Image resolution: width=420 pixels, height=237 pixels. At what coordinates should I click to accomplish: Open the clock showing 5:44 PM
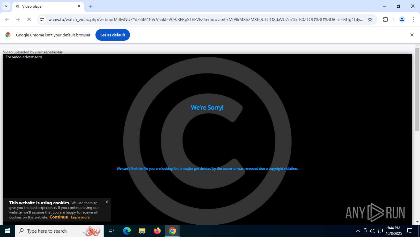394,231
